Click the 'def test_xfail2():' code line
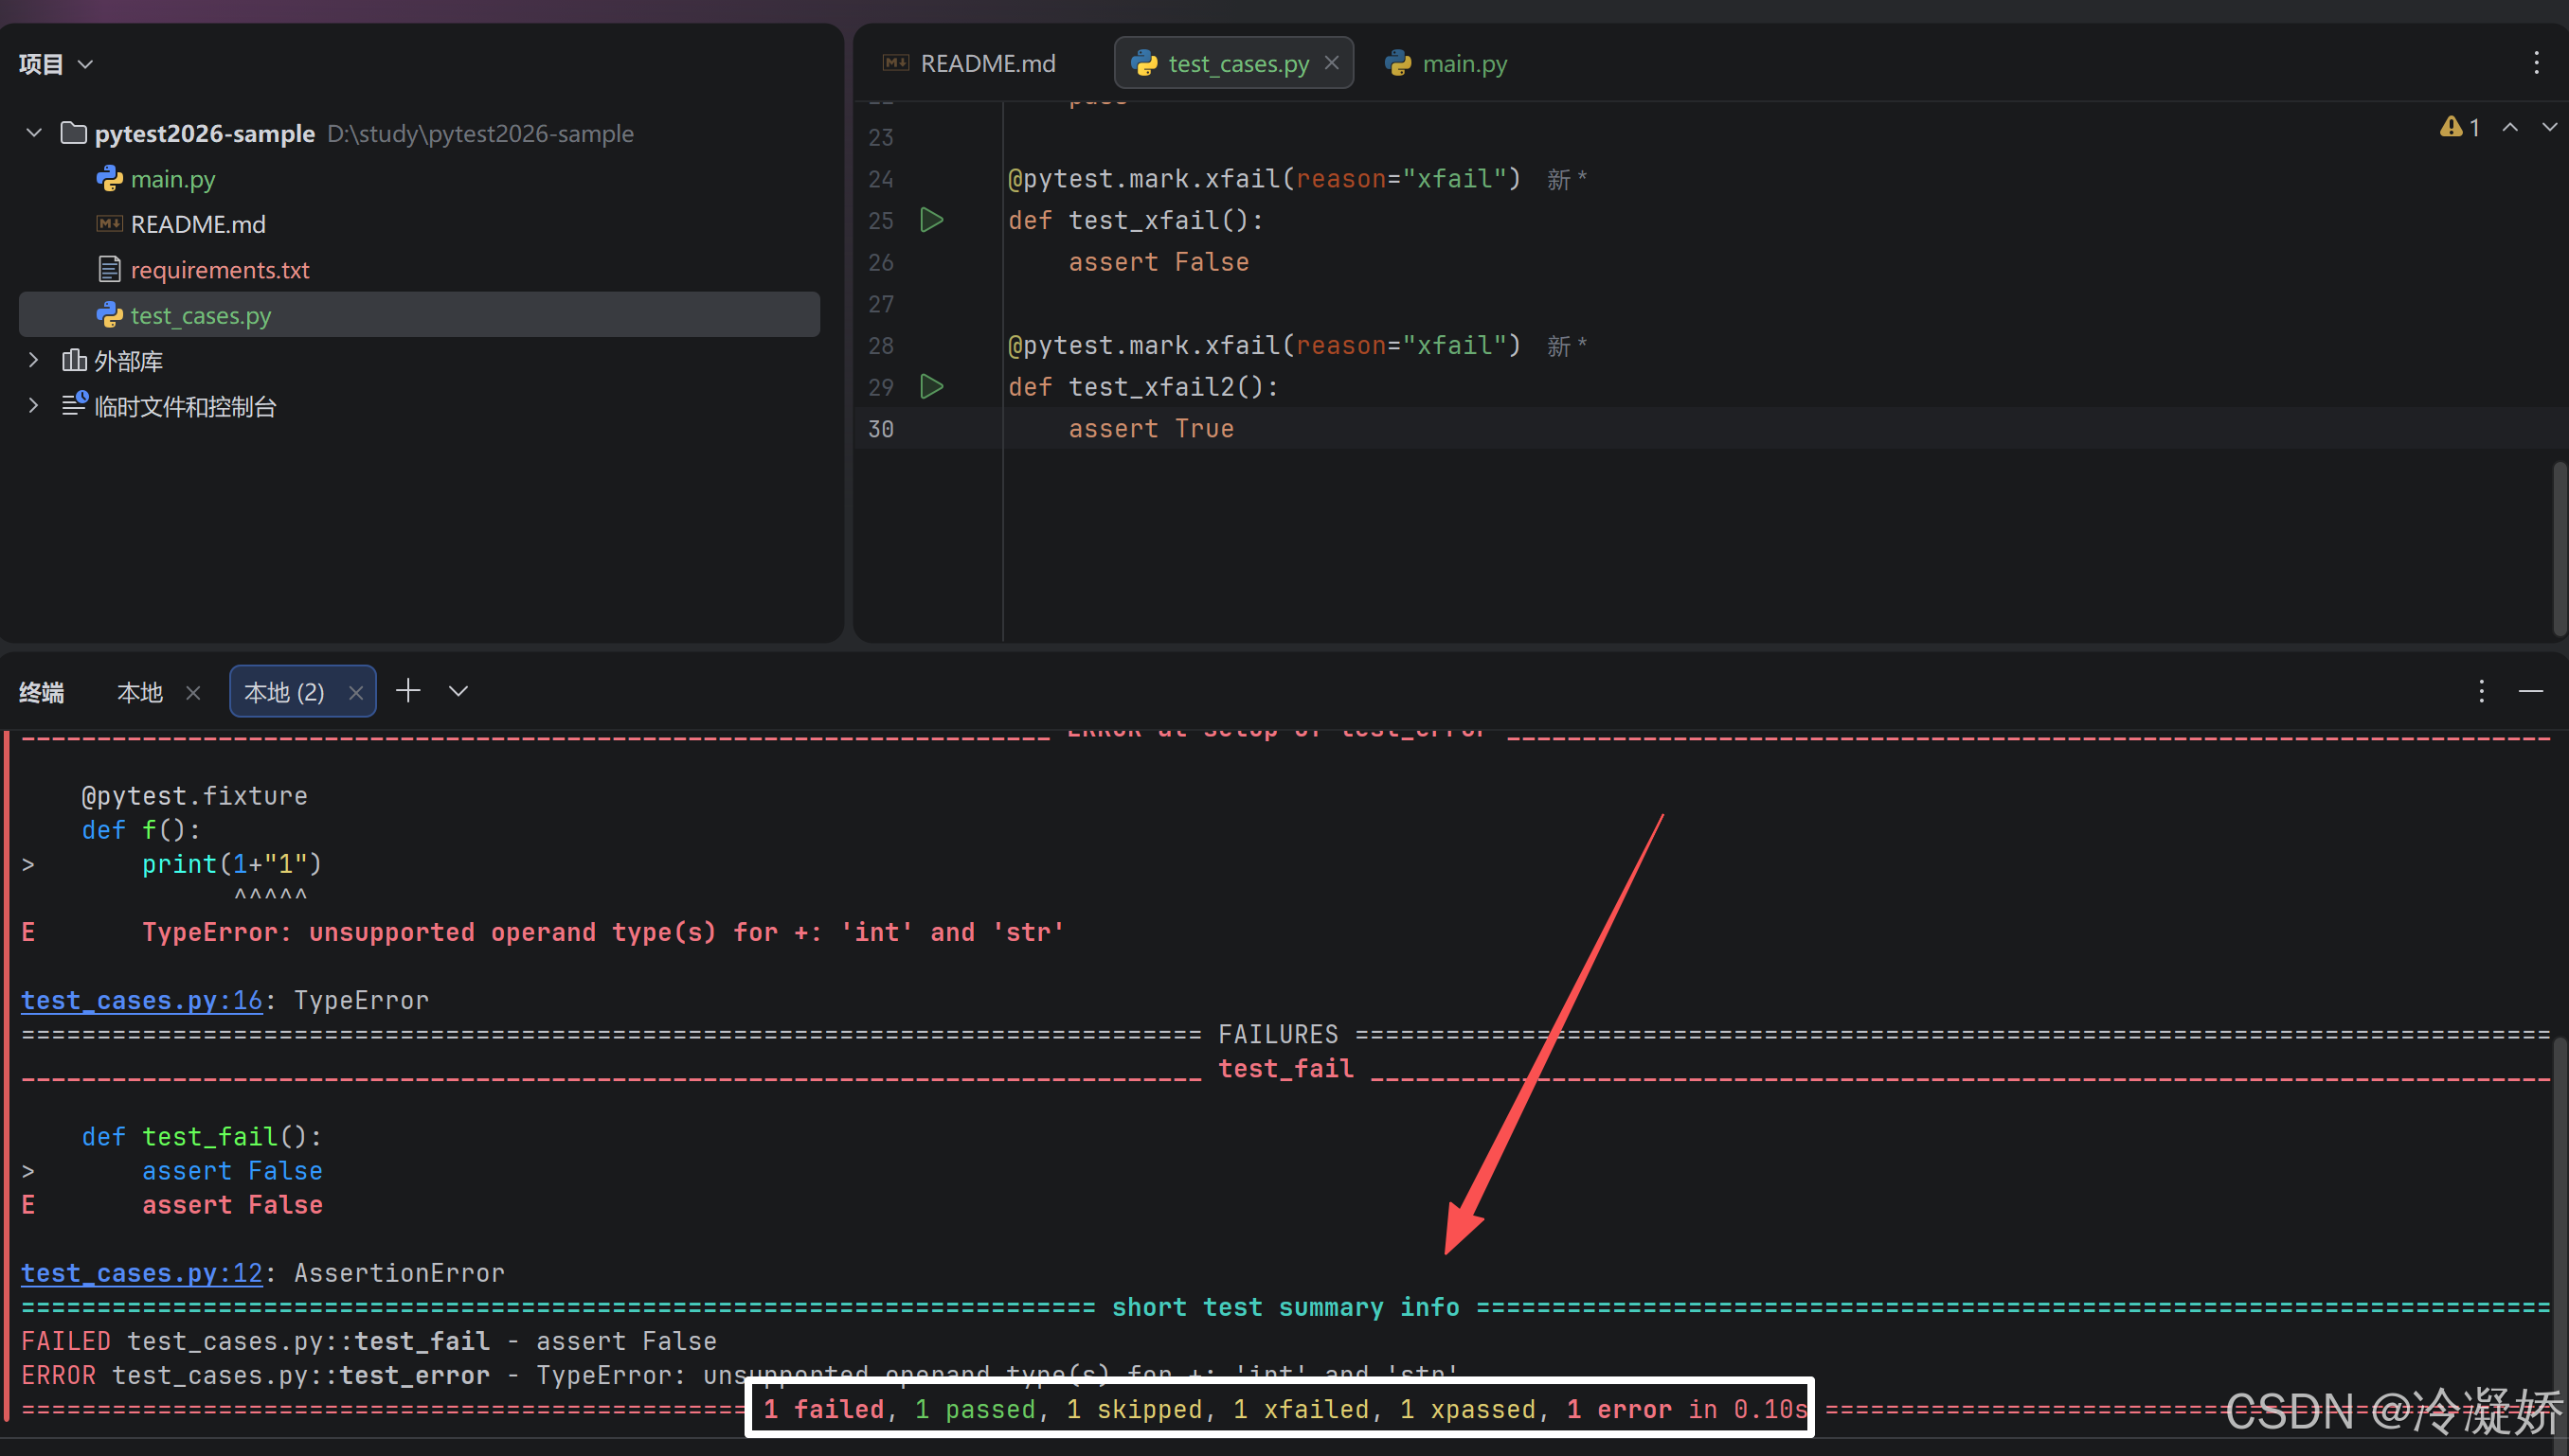Viewport: 2569px width, 1456px height. 1143,387
